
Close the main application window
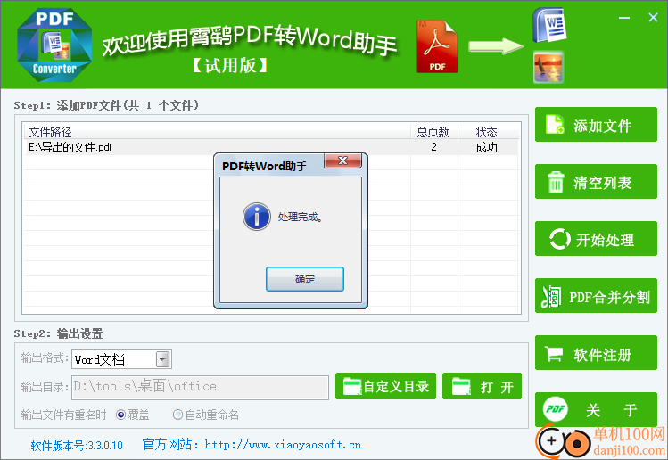pyautogui.click(x=653, y=18)
